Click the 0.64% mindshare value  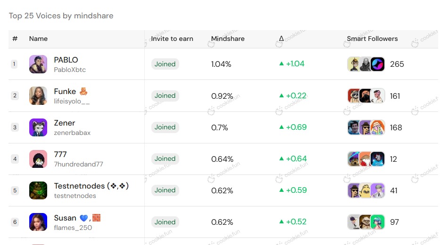pos(222,159)
